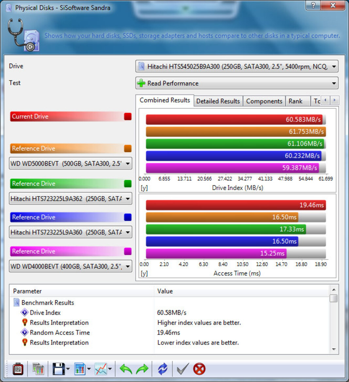Click the 19.46ms red access time bar

coord(236,205)
